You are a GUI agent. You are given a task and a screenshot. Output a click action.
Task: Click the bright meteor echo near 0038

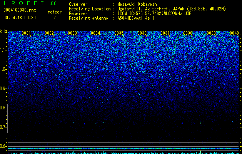point(200,123)
